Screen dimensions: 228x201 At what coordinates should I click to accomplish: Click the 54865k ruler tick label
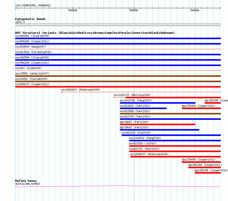(x=134, y=10)
